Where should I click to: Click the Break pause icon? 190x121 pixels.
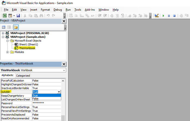pyautogui.click(x=169, y=16)
